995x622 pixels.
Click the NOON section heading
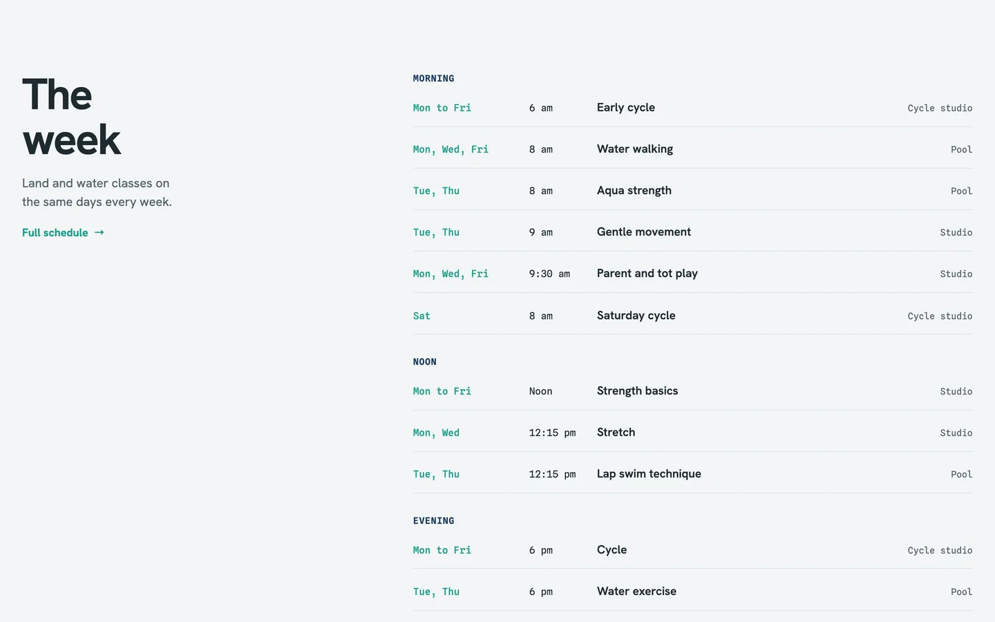click(x=424, y=362)
